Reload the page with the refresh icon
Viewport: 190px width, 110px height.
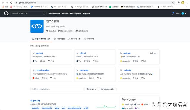click(11, 3)
